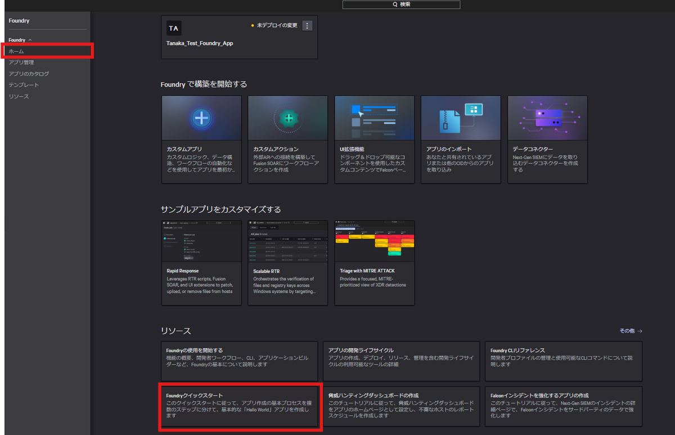Click the TA app avatar icon
The width and height of the screenshot is (675, 435).
tap(173, 28)
